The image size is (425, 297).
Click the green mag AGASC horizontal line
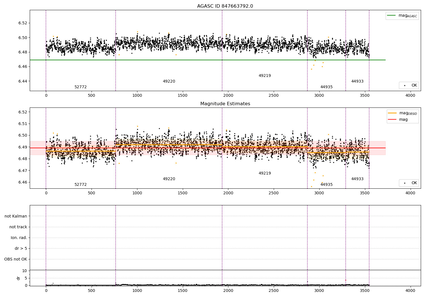click(207, 60)
